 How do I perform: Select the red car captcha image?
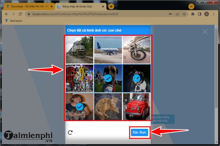click(137, 107)
